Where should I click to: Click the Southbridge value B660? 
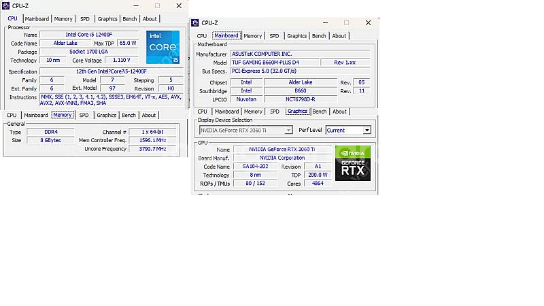(301, 90)
